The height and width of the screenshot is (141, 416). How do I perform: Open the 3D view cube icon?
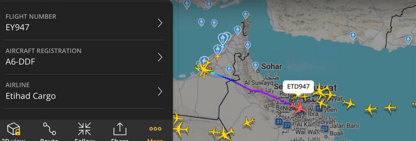click(x=14, y=129)
